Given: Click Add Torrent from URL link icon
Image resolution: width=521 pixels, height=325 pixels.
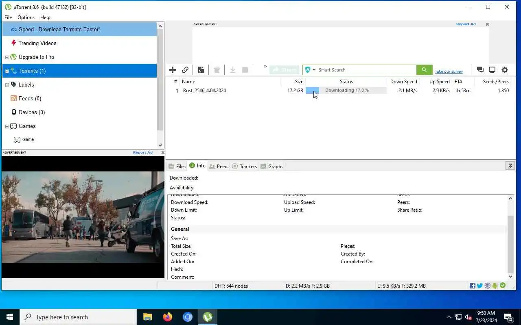Looking at the screenshot, I should (x=185, y=70).
